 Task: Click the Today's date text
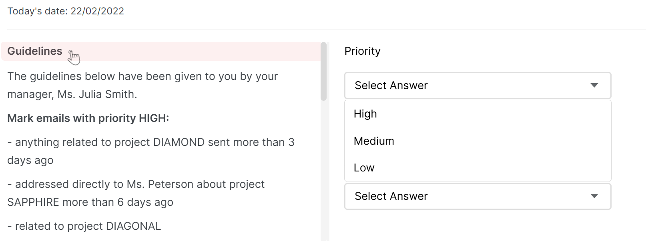[x=66, y=11]
